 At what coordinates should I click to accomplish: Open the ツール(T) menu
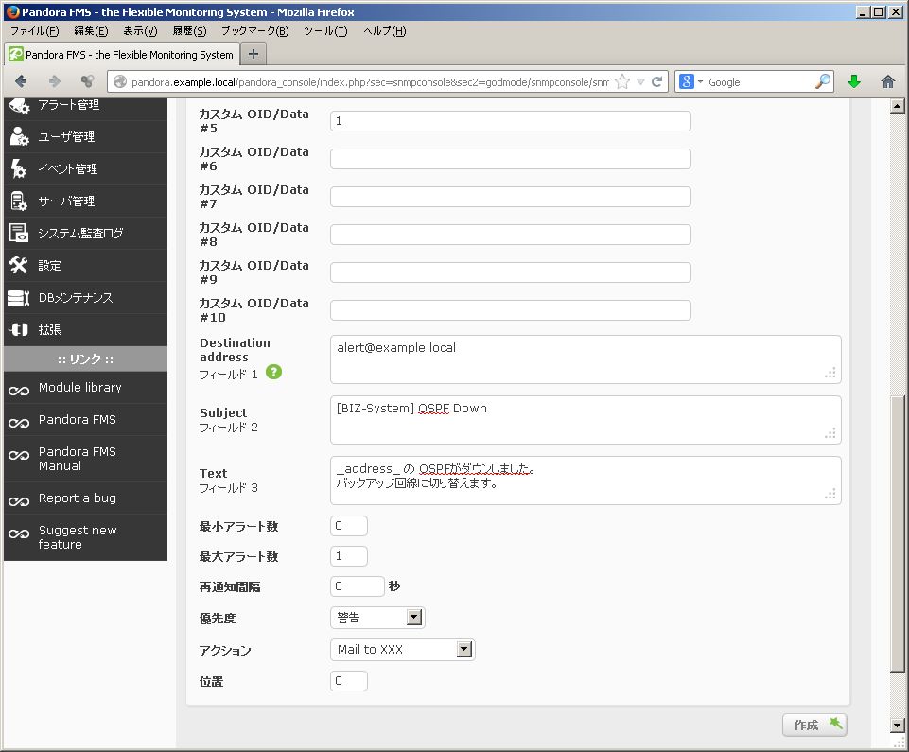pos(325,31)
